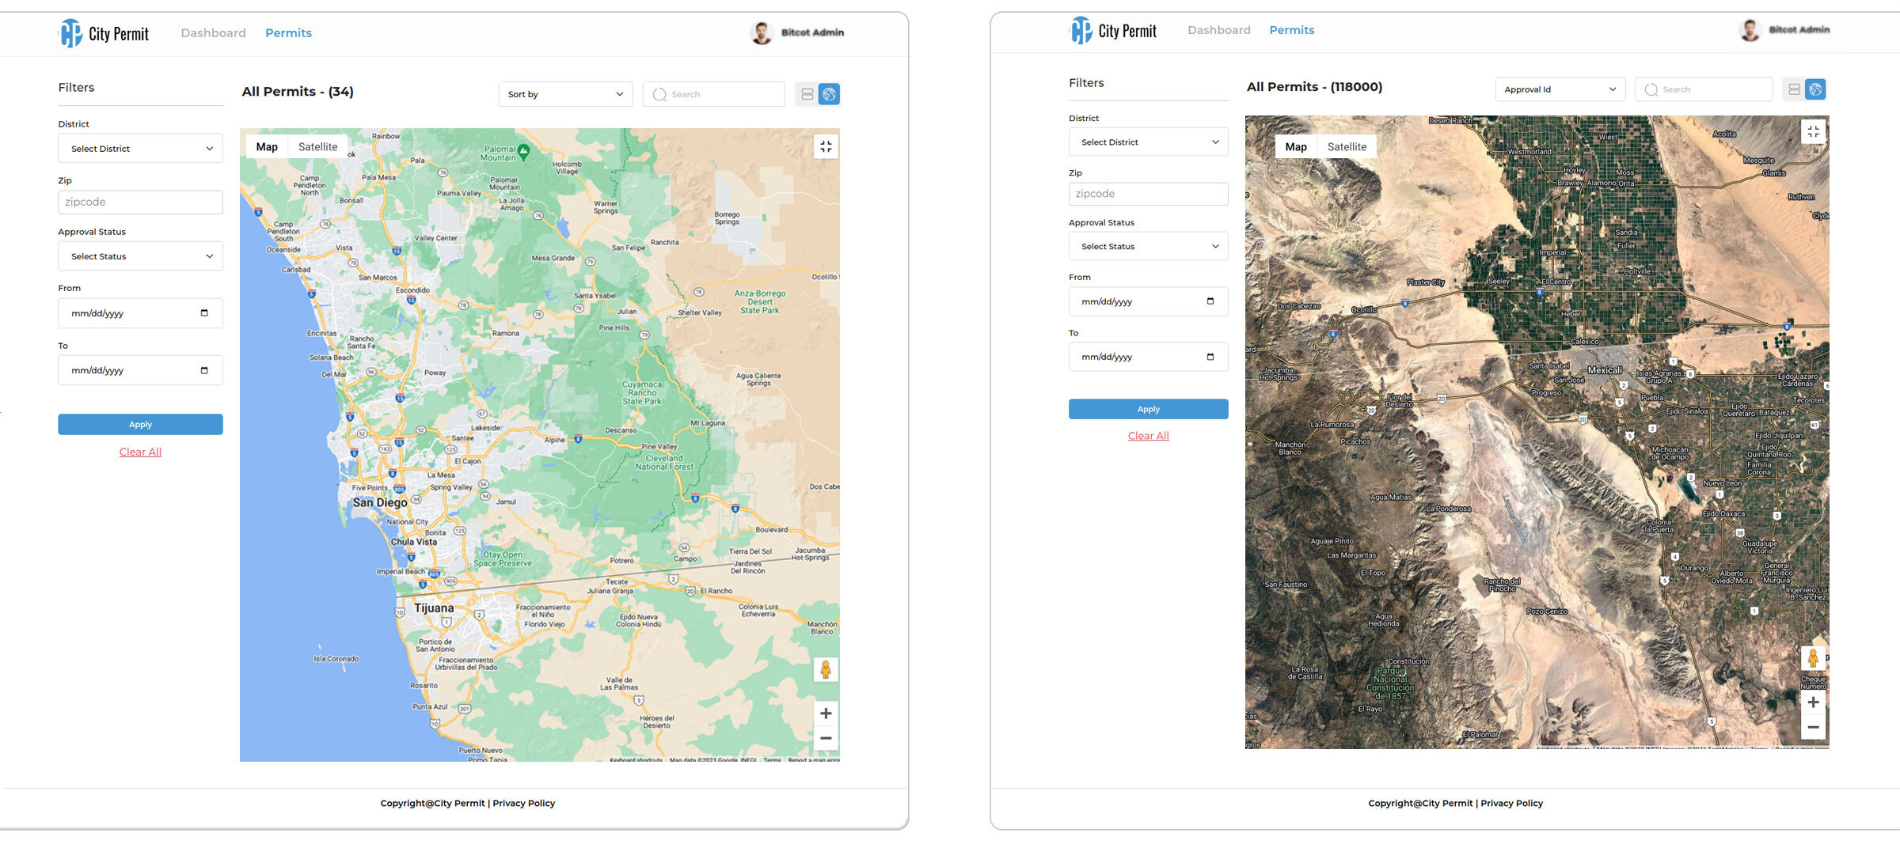Click the zipcode field in the 34-permits filters

coord(140,202)
